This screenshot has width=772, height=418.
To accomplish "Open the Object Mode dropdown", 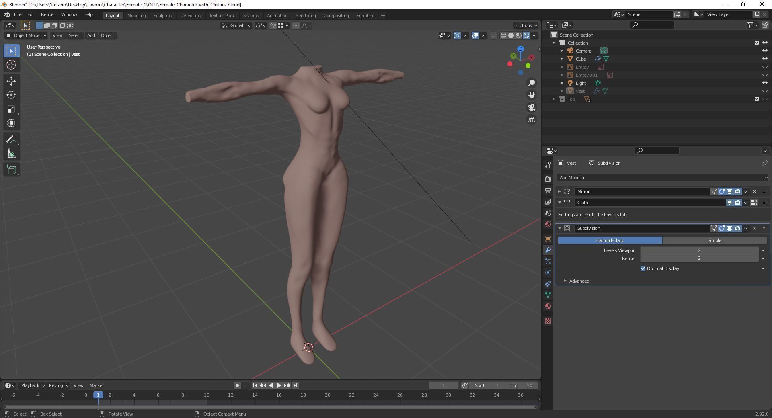I will [x=26, y=35].
